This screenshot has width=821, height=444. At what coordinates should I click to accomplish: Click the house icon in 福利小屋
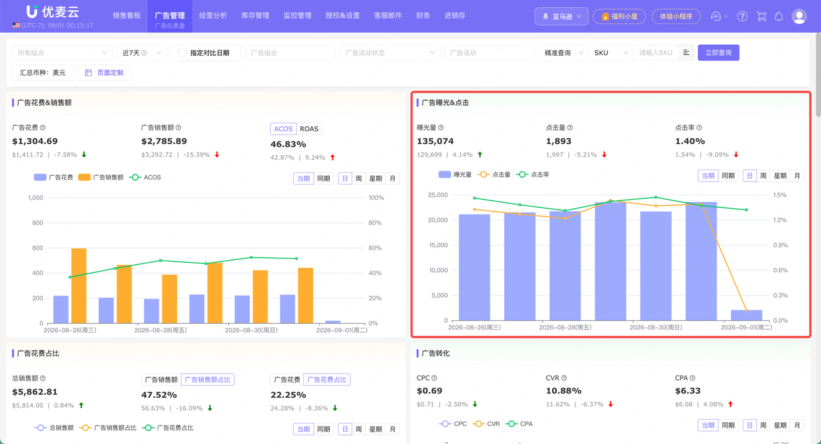(x=605, y=17)
